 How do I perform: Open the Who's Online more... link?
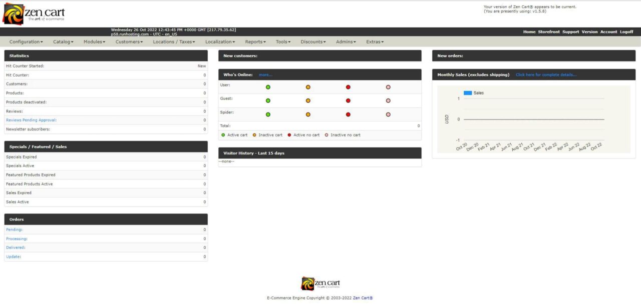(265, 74)
